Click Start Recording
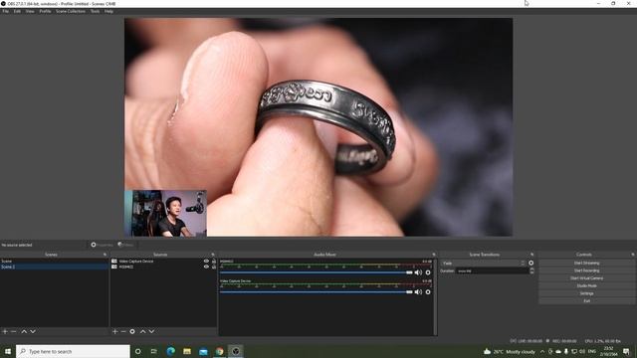Viewport: 637px width, 358px height. (x=586, y=270)
